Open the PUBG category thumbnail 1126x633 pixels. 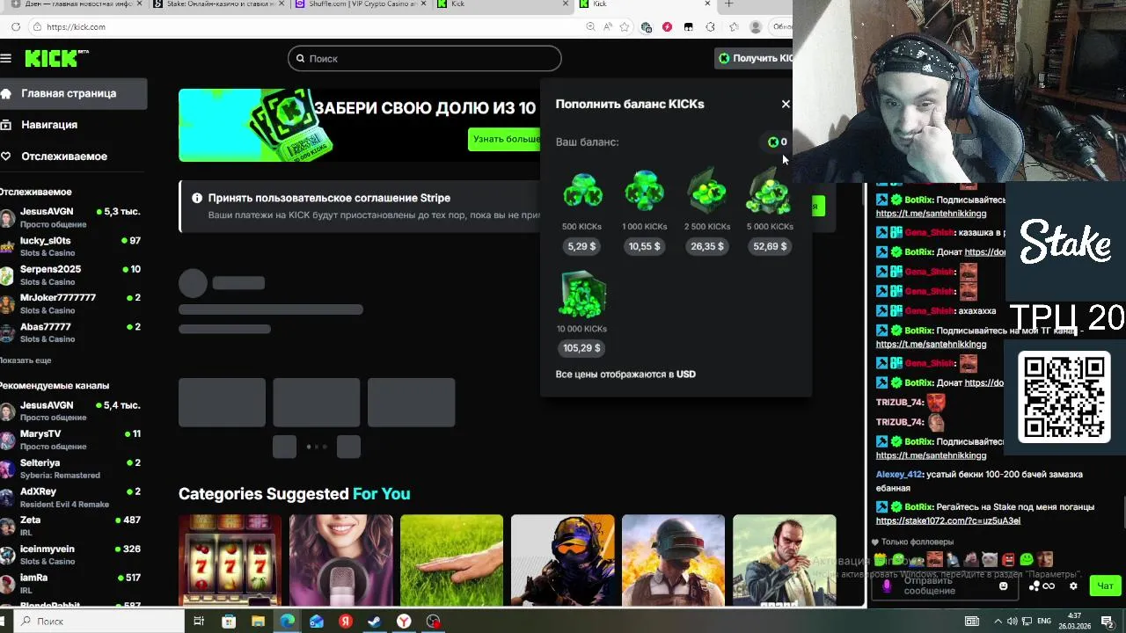tap(673, 560)
